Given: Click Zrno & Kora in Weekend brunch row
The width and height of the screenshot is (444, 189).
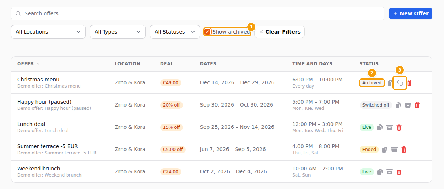Looking at the screenshot, I should click(130, 172).
